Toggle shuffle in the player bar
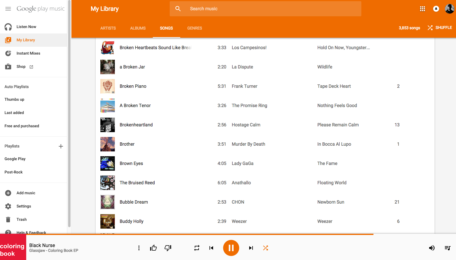 (266, 248)
